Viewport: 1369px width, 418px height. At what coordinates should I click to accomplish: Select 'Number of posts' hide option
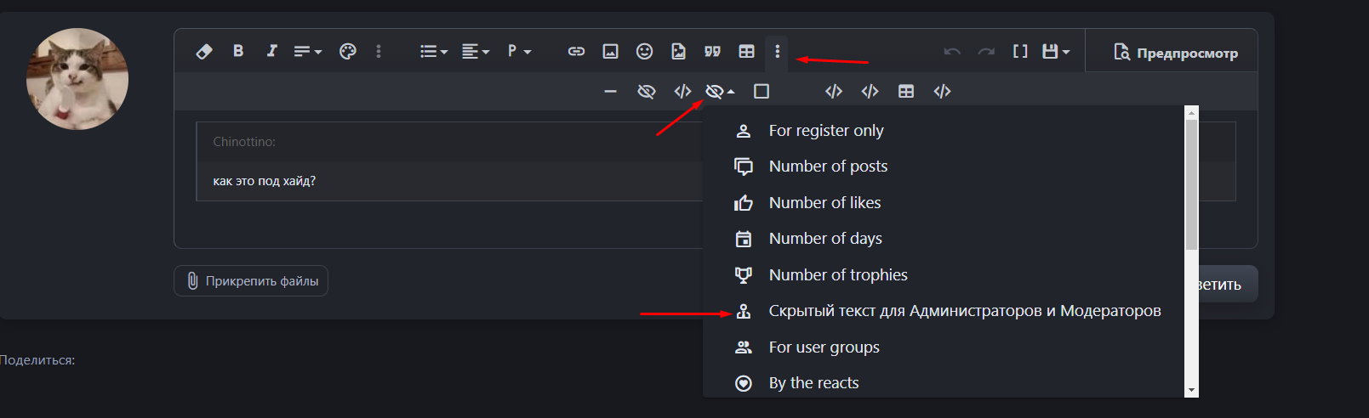click(828, 167)
